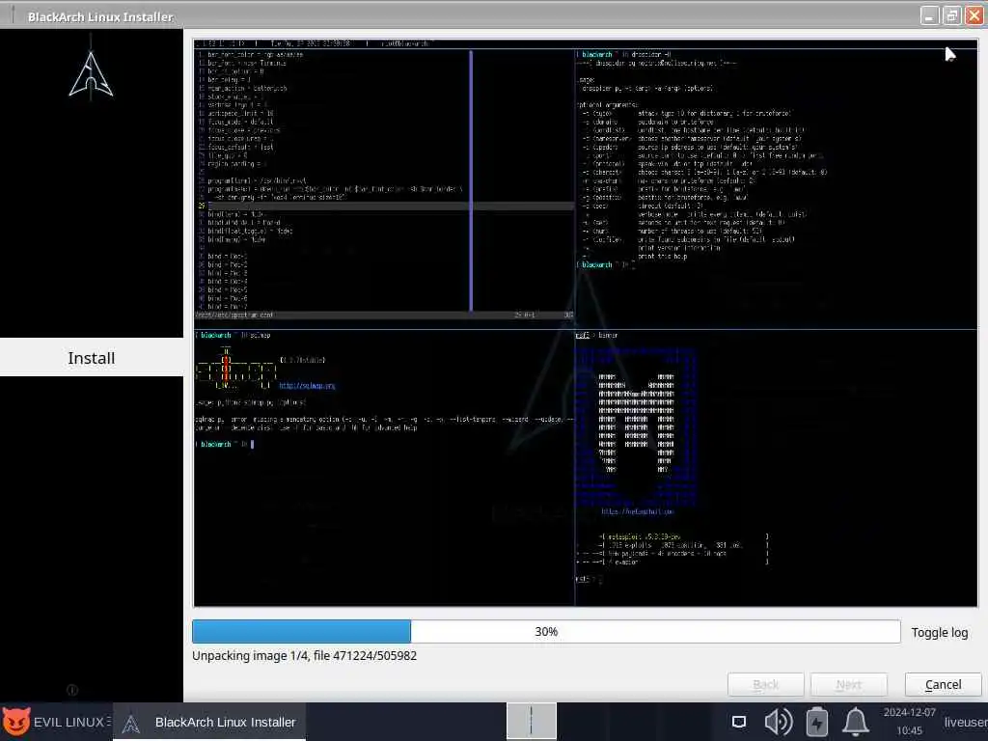The height and width of the screenshot is (741, 988).
Task: Click the Cancel button
Action: point(943,684)
